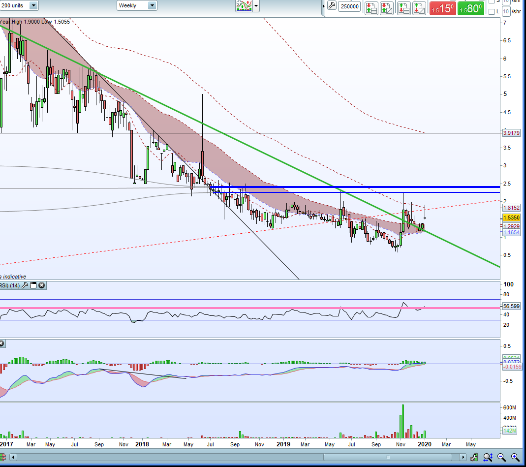Open chart candlestick settings wrench icon

click(474, 457)
